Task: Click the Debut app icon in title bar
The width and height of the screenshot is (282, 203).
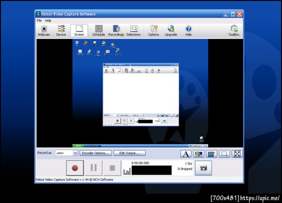Action: point(38,14)
